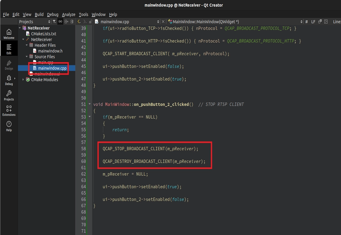Click the STOP RTSP CLIENT comment
Viewport: 341px width, 235px height.
tap(221, 104)
